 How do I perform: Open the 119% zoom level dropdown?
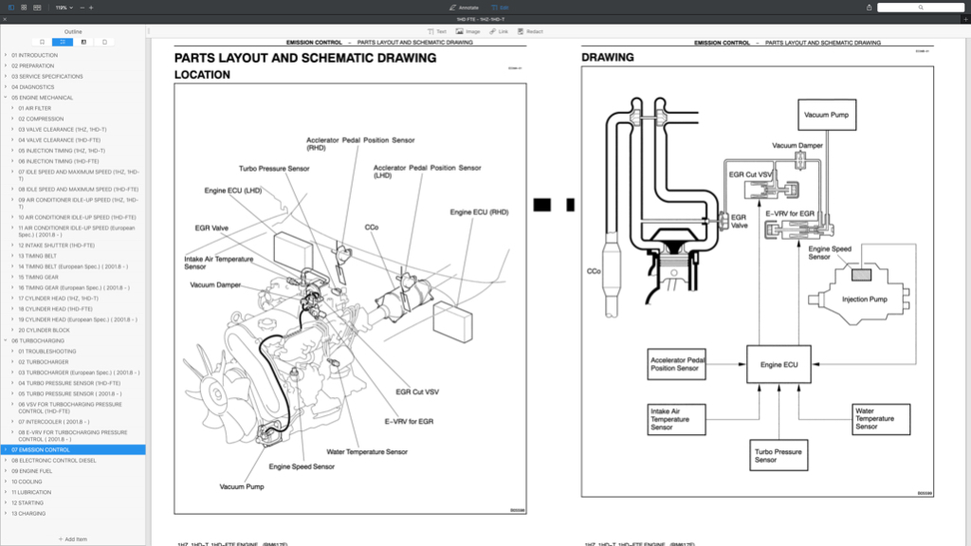tap(64, 8)
